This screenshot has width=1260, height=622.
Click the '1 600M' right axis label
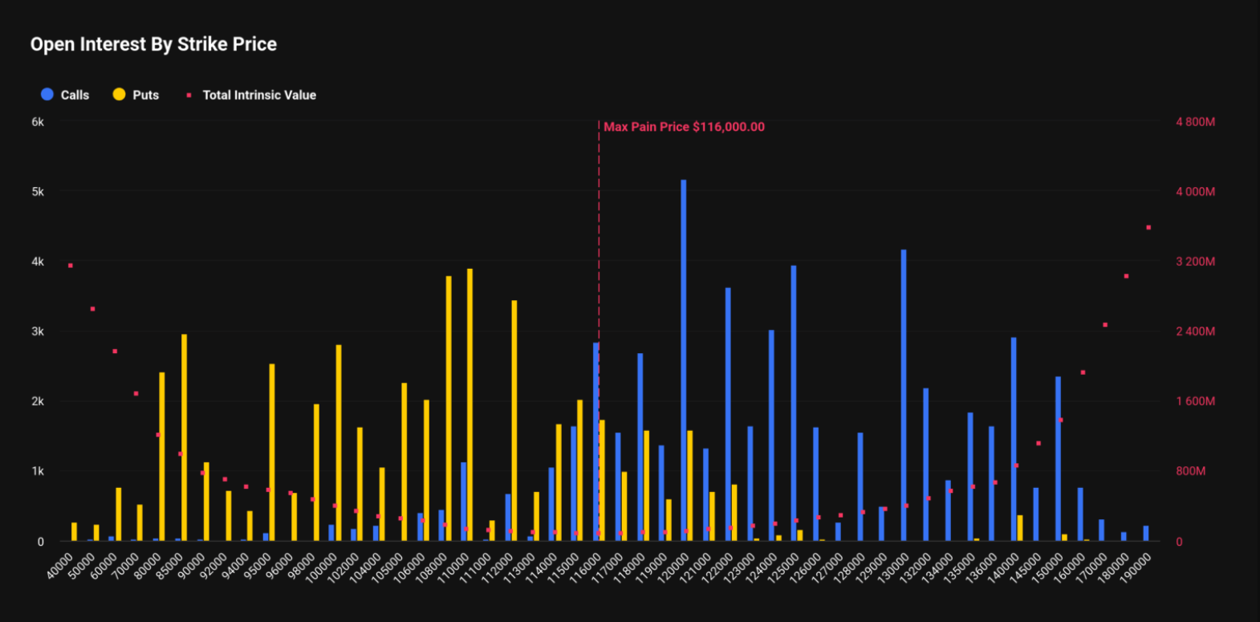[1196, 401]
